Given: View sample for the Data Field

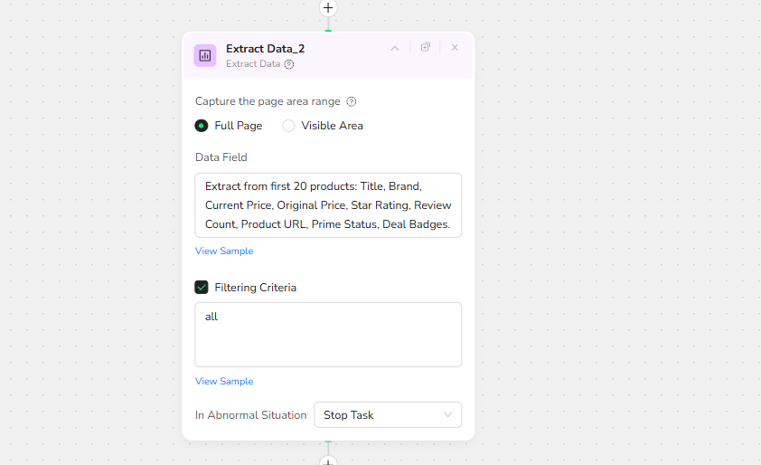Looking at the screenshot, I should (x=224, y=251).
